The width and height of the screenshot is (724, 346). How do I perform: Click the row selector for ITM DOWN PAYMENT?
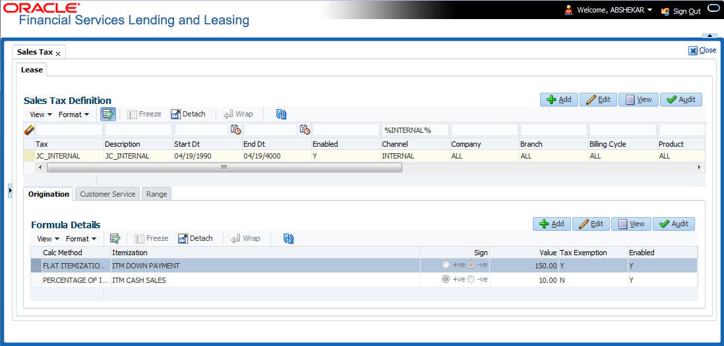point(36,265)
